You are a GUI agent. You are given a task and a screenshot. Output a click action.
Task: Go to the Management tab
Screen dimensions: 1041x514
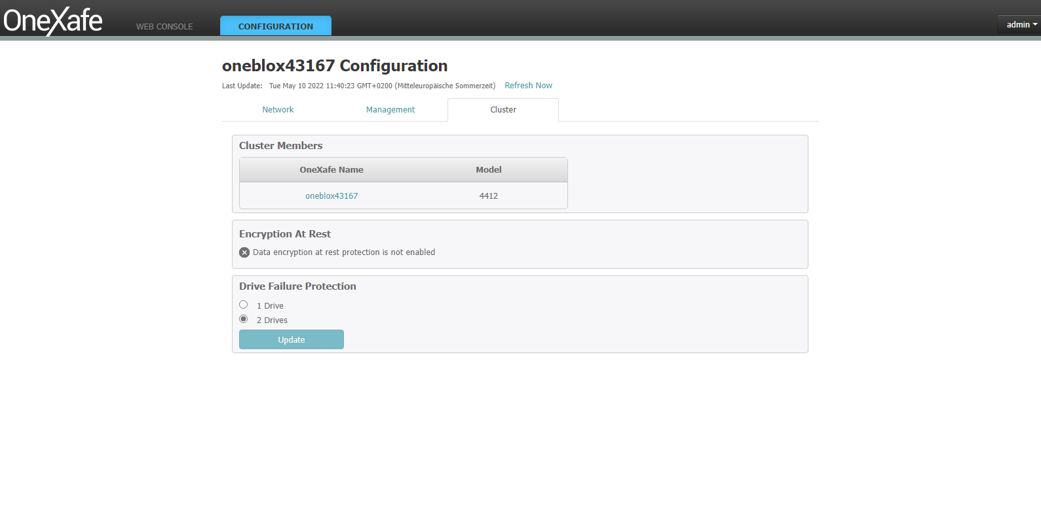(x=390, y=110)
